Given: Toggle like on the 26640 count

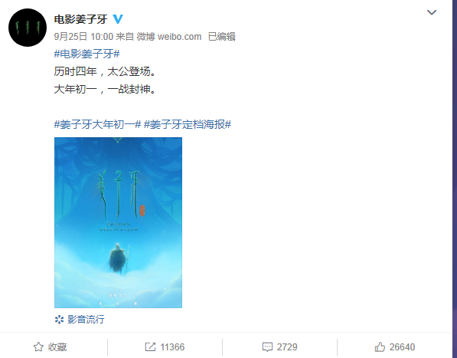Looking at the screenshot, I should 402,347.
